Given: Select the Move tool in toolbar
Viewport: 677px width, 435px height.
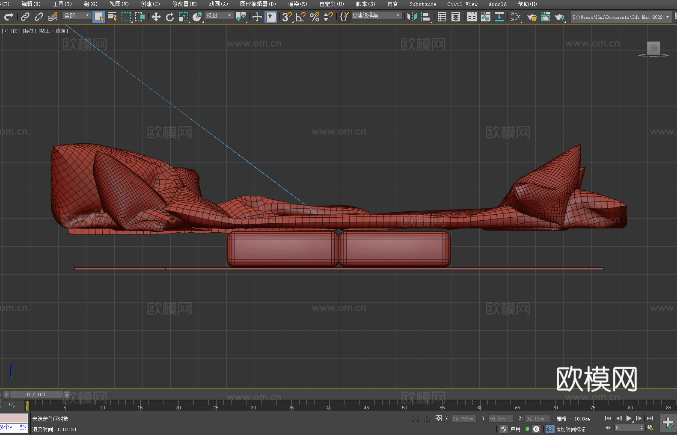Looking at the screenshot, I should pos(156,17).
